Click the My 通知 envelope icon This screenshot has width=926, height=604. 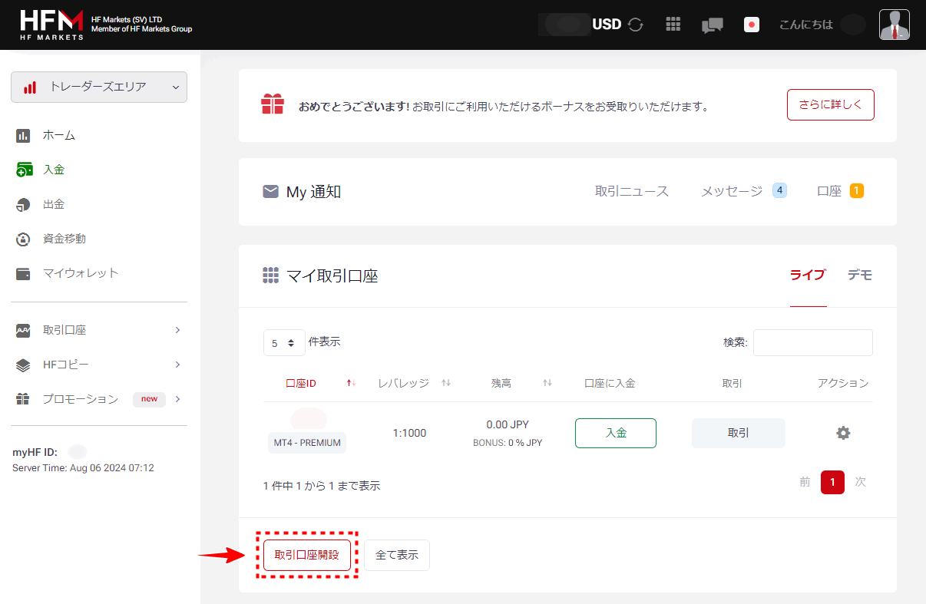click(x=270, y=191)
